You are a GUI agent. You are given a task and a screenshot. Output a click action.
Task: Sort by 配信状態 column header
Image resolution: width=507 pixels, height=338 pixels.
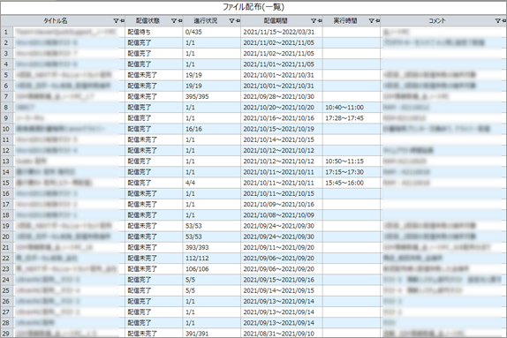tap(148, 21)
